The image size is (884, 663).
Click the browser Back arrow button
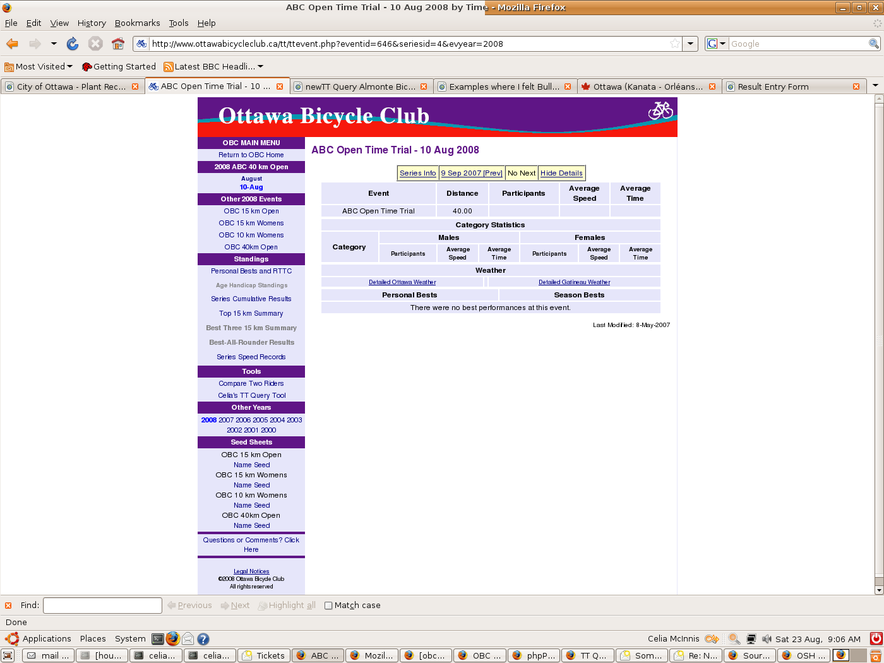click(13, 44)
